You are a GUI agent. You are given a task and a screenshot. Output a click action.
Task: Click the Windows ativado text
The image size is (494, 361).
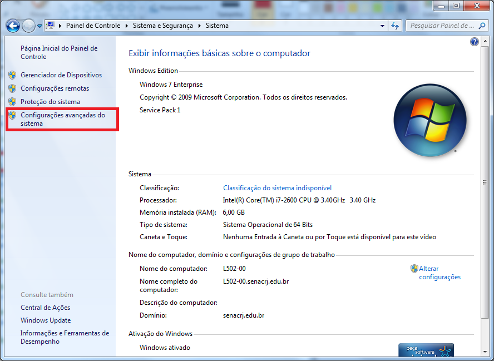[x=165, y=348]
